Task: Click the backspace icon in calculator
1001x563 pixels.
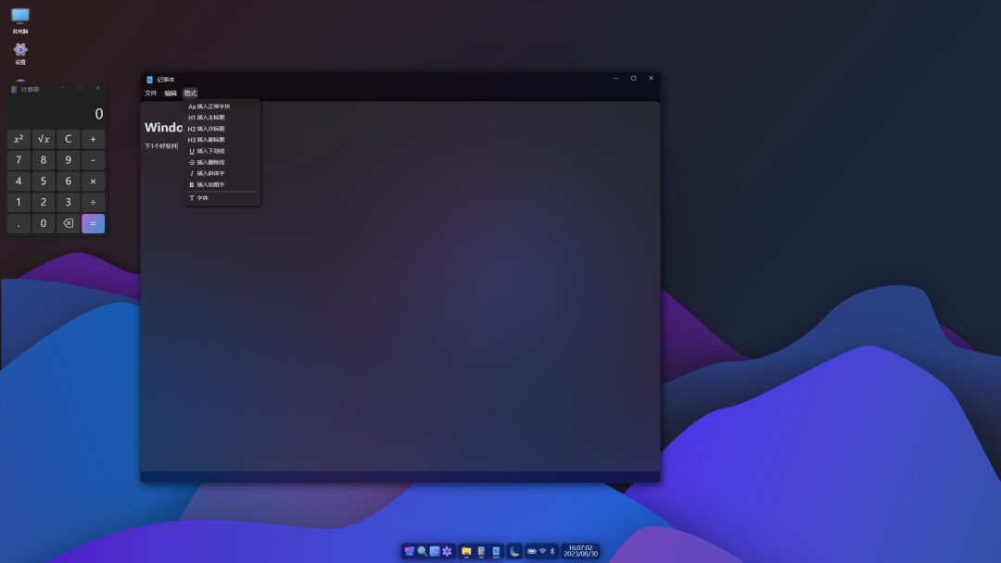Action: tap(69, 223)
